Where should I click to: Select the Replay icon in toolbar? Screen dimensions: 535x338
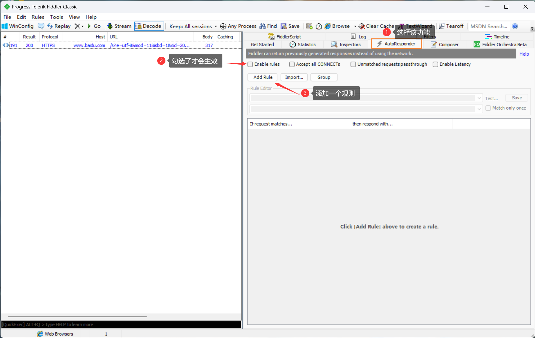pyautogui.click(x=50, y=26)
